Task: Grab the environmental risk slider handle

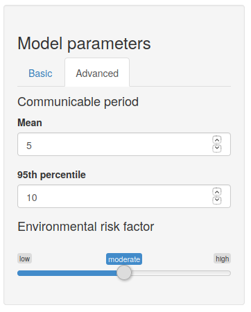Action: [x=124, y=272]
